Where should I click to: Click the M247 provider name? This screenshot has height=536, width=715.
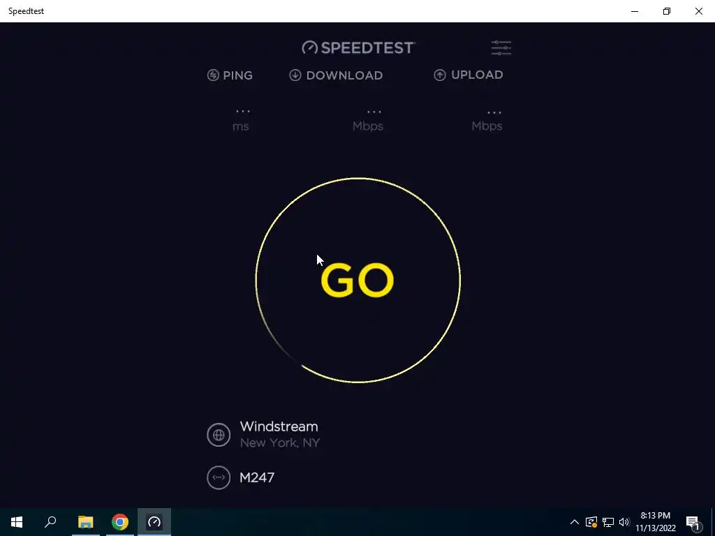(257, 477)
